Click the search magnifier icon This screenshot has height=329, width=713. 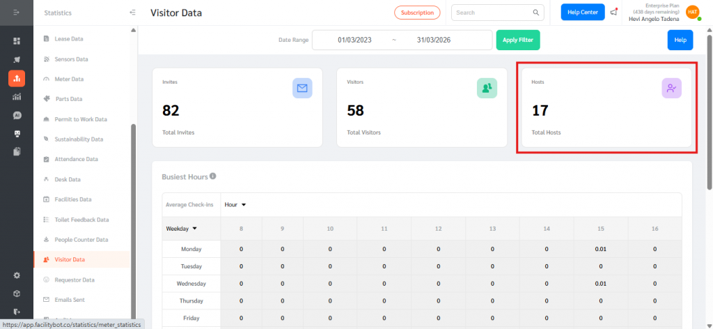536,13
